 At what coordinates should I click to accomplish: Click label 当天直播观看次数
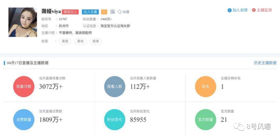(x=52, y=78)
